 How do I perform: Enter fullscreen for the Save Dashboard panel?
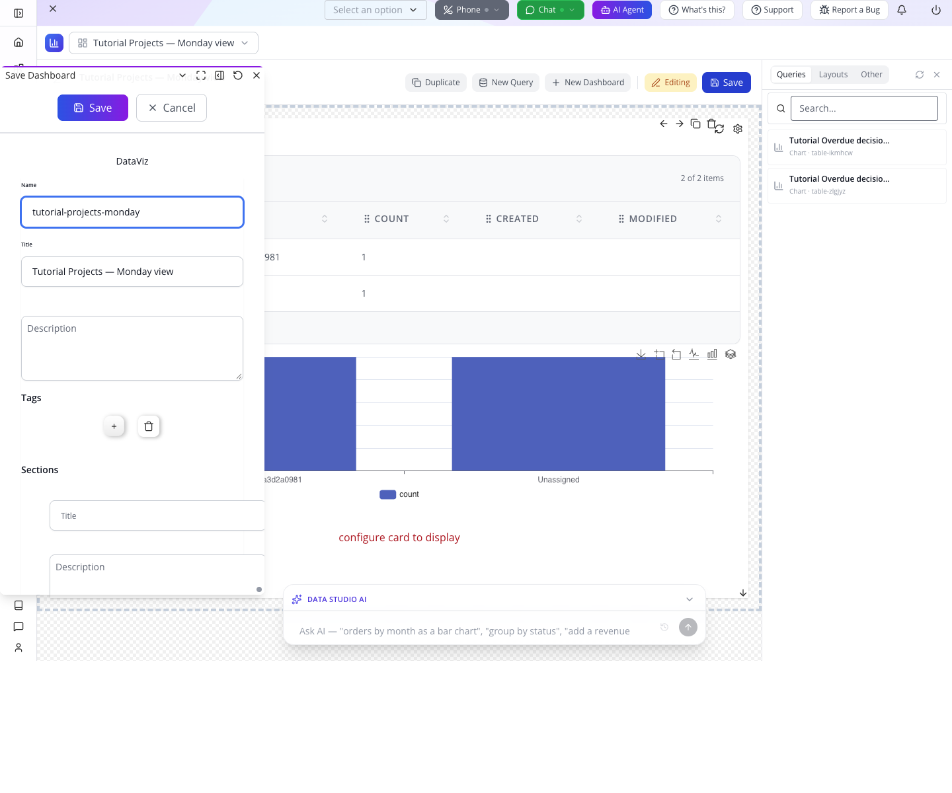[201, 75]
